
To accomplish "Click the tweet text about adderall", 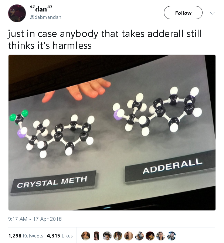I will [x=105, y=40].
